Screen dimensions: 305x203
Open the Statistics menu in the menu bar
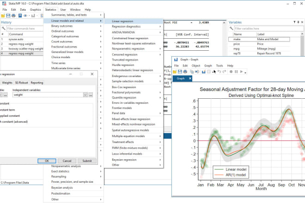pyautogui.click(x=50, y=10)
